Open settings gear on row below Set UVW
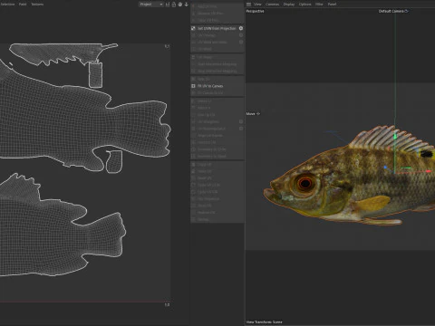 pos(241,35)
